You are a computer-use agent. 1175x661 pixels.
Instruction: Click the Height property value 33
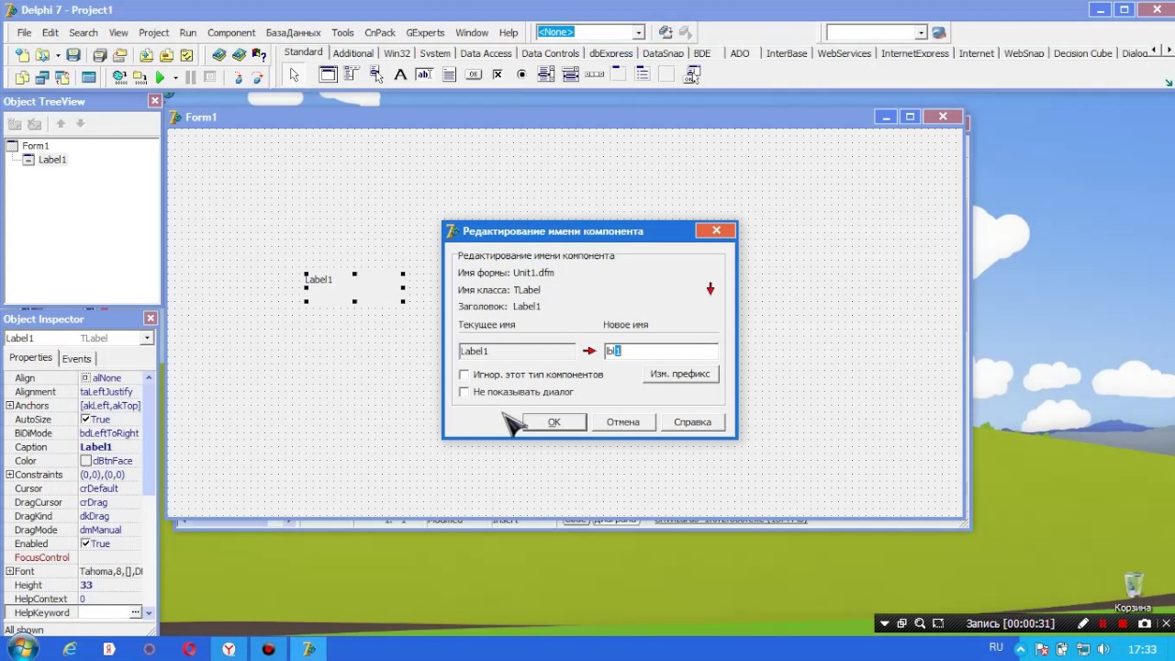pos(86,585)
